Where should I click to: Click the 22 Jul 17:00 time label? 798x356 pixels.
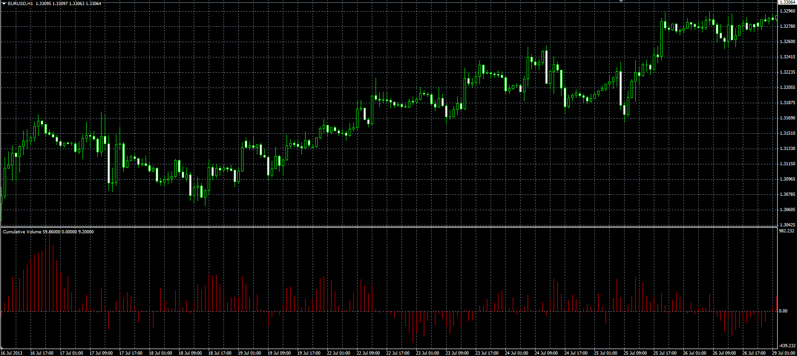397,353
